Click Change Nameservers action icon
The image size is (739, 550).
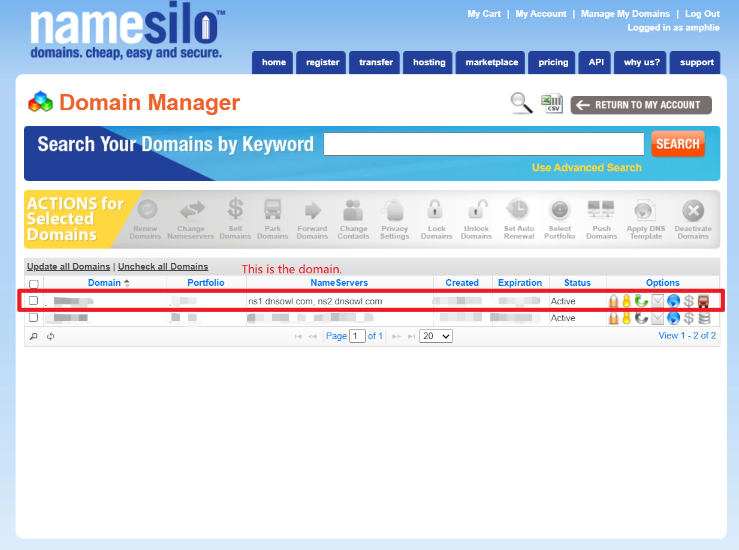(191, 210)
